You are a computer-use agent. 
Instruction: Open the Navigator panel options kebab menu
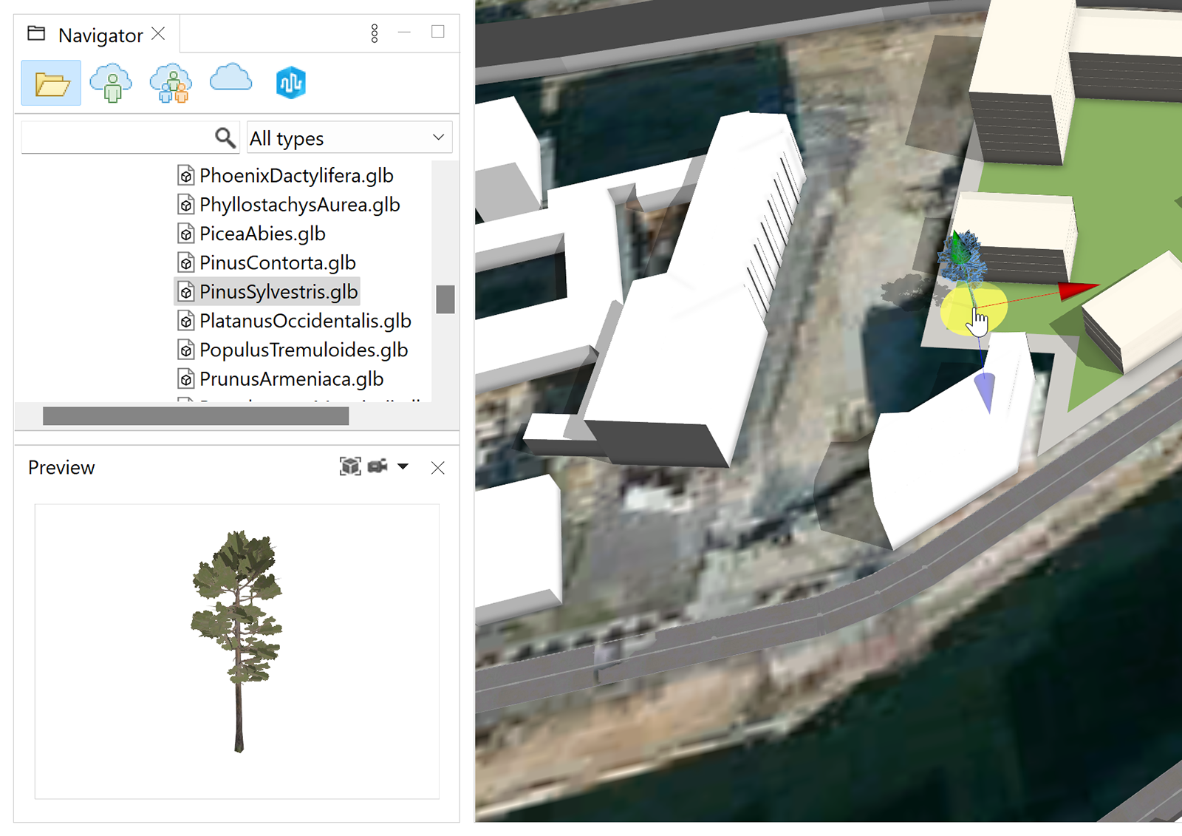pyautogui.click(x=374, y=33)
